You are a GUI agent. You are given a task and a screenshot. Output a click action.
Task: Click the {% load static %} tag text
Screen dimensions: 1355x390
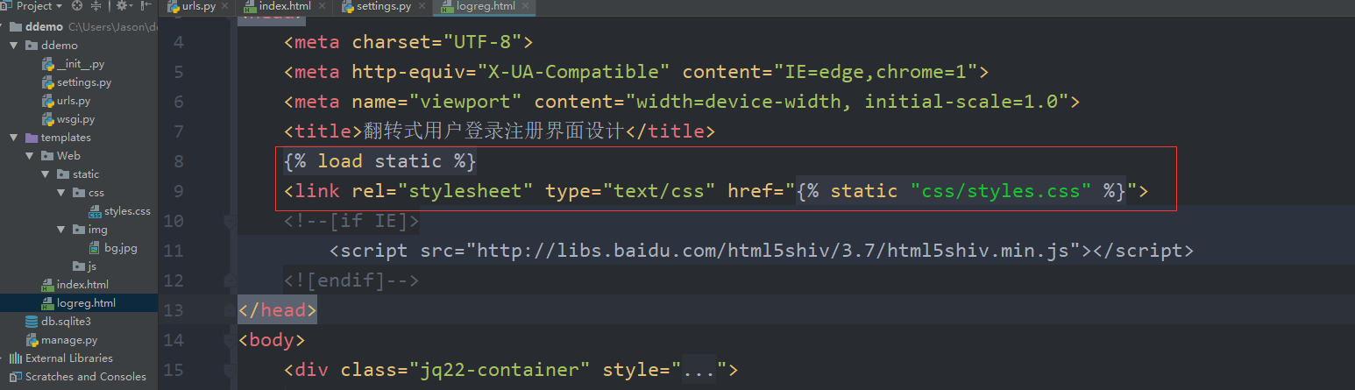click(380, 161)
